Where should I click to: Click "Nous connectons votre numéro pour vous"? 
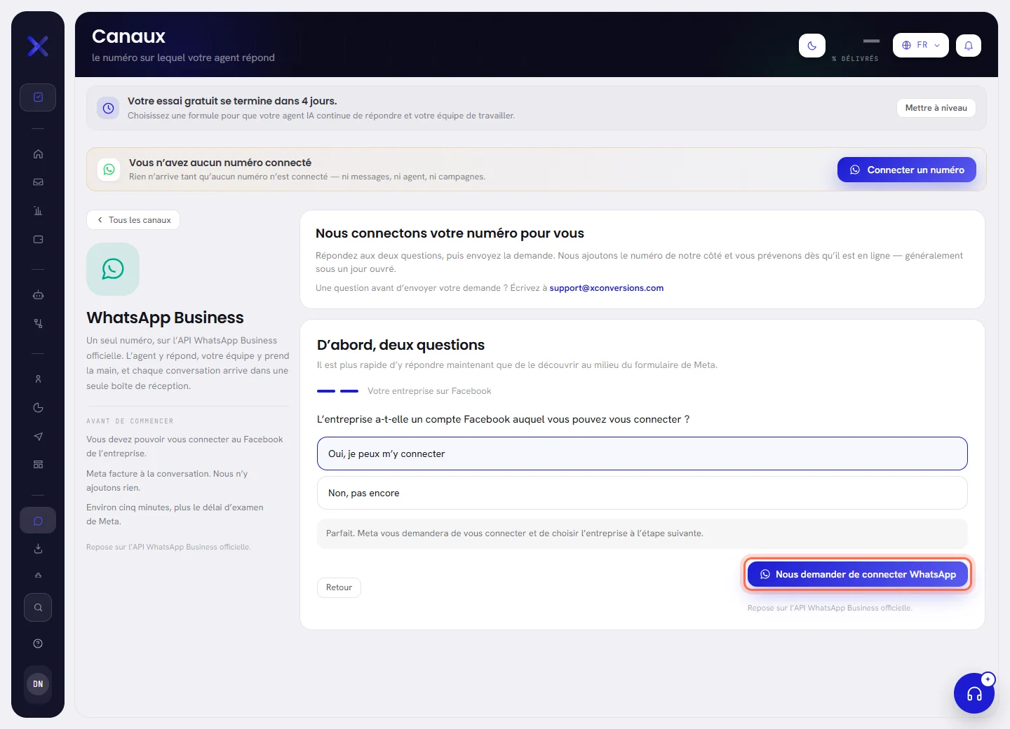click(450, 233)
